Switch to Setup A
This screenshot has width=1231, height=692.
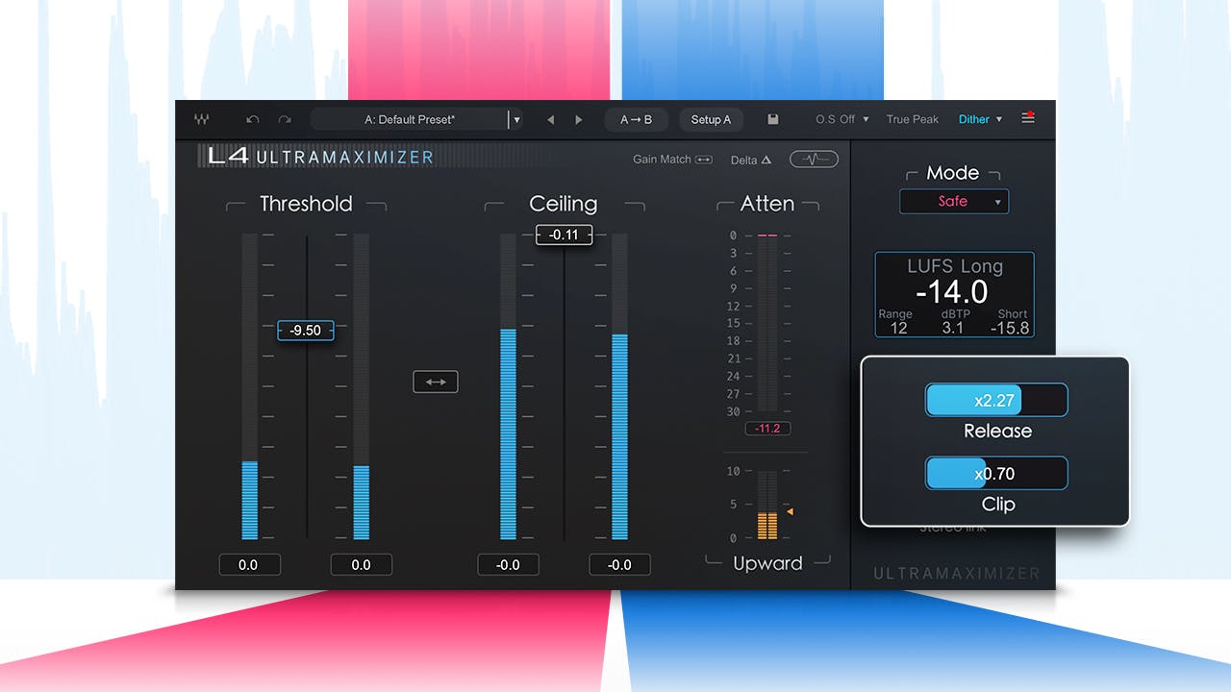711,119
